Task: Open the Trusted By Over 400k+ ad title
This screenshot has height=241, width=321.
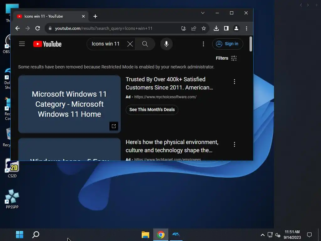Action: coord(169,83)
